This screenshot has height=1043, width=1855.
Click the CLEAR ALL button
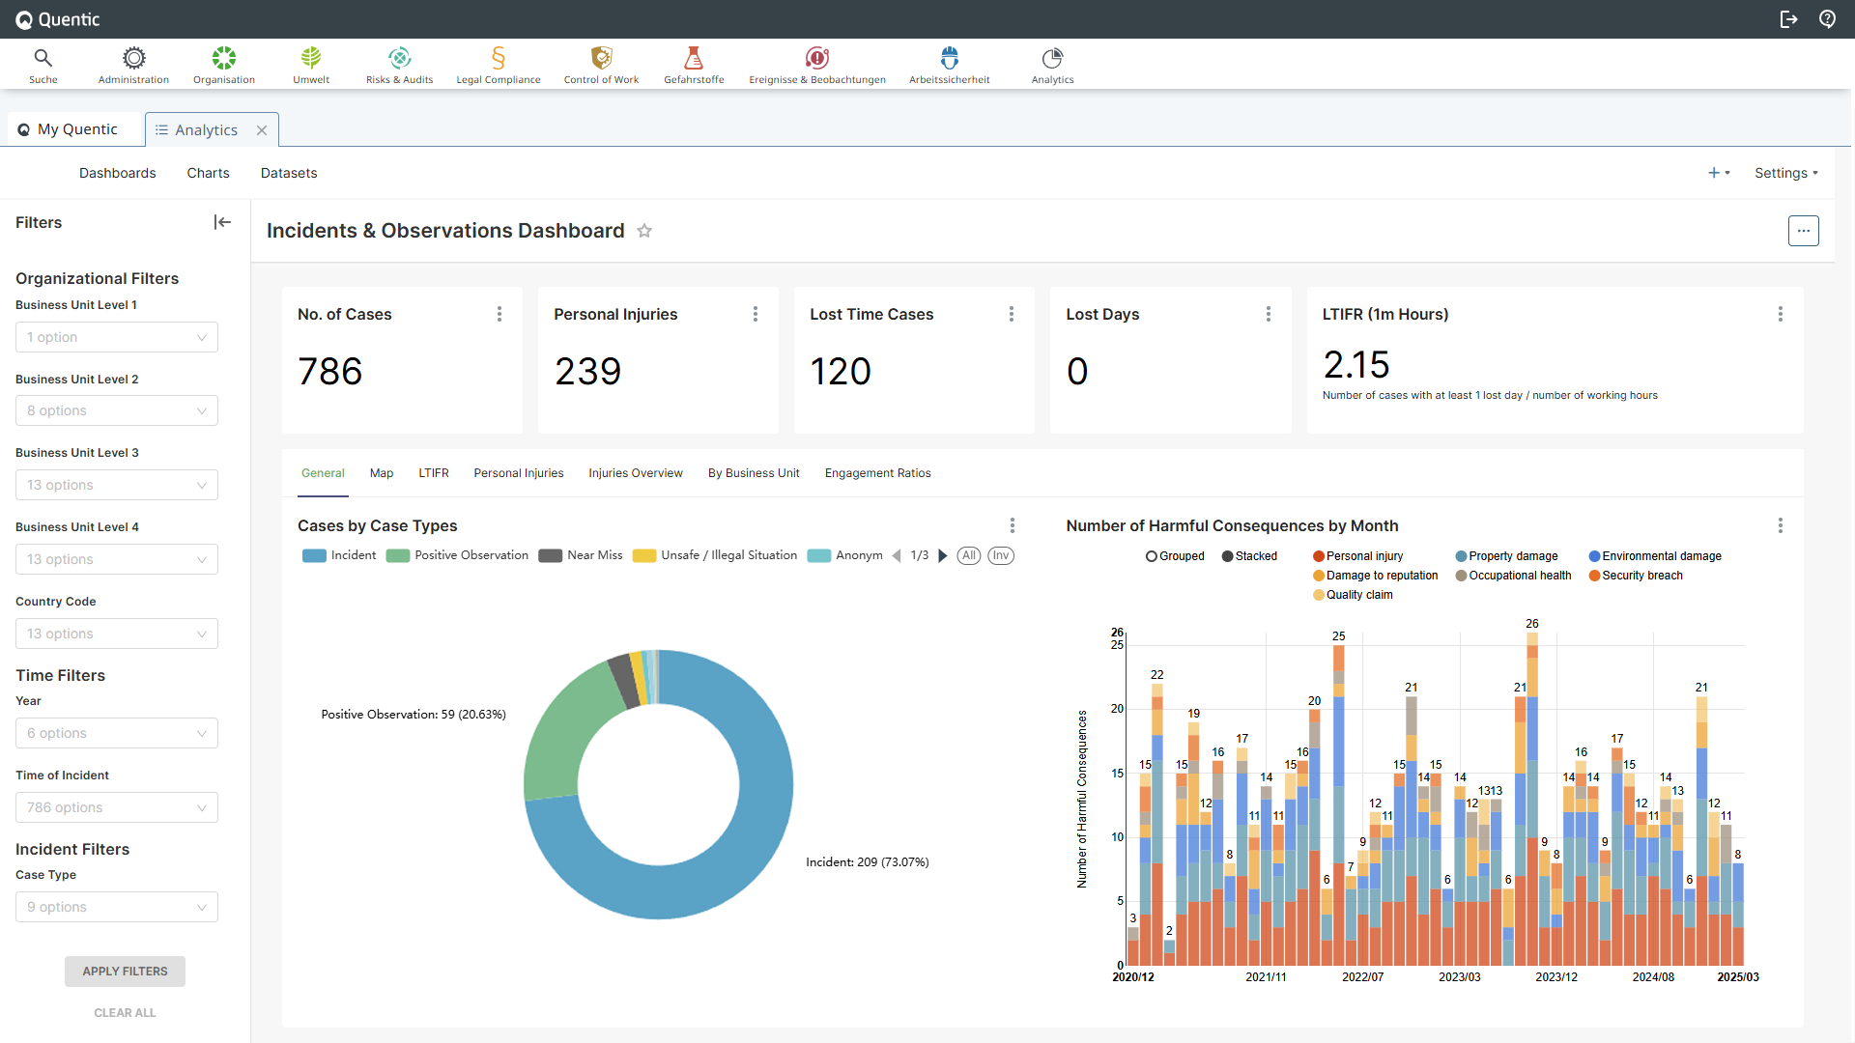pos(125,1013)
